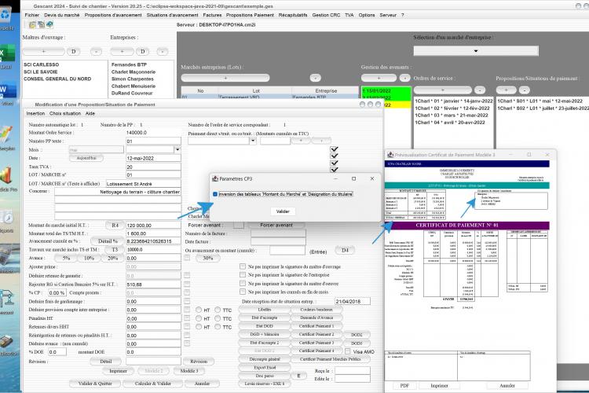
Task: Click the R4 button
Action: click(x=115, y=225)
